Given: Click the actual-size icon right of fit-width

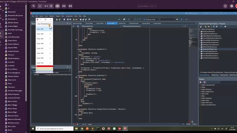Looking at the screenshot, I should pos(70,6).
